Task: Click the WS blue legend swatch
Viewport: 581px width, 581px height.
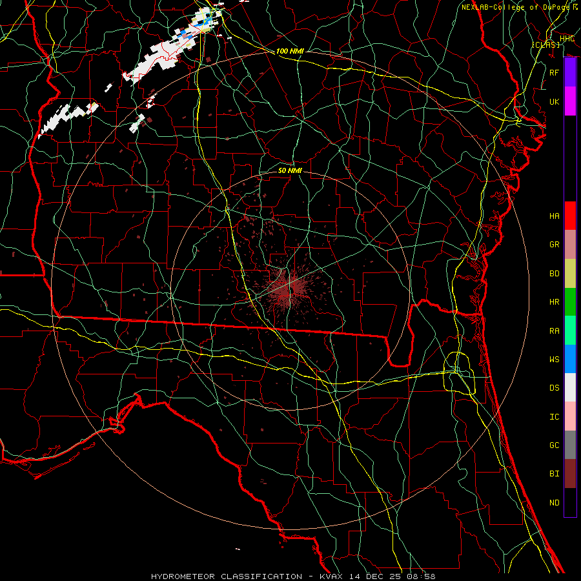Action: click(x=570, y=359)
